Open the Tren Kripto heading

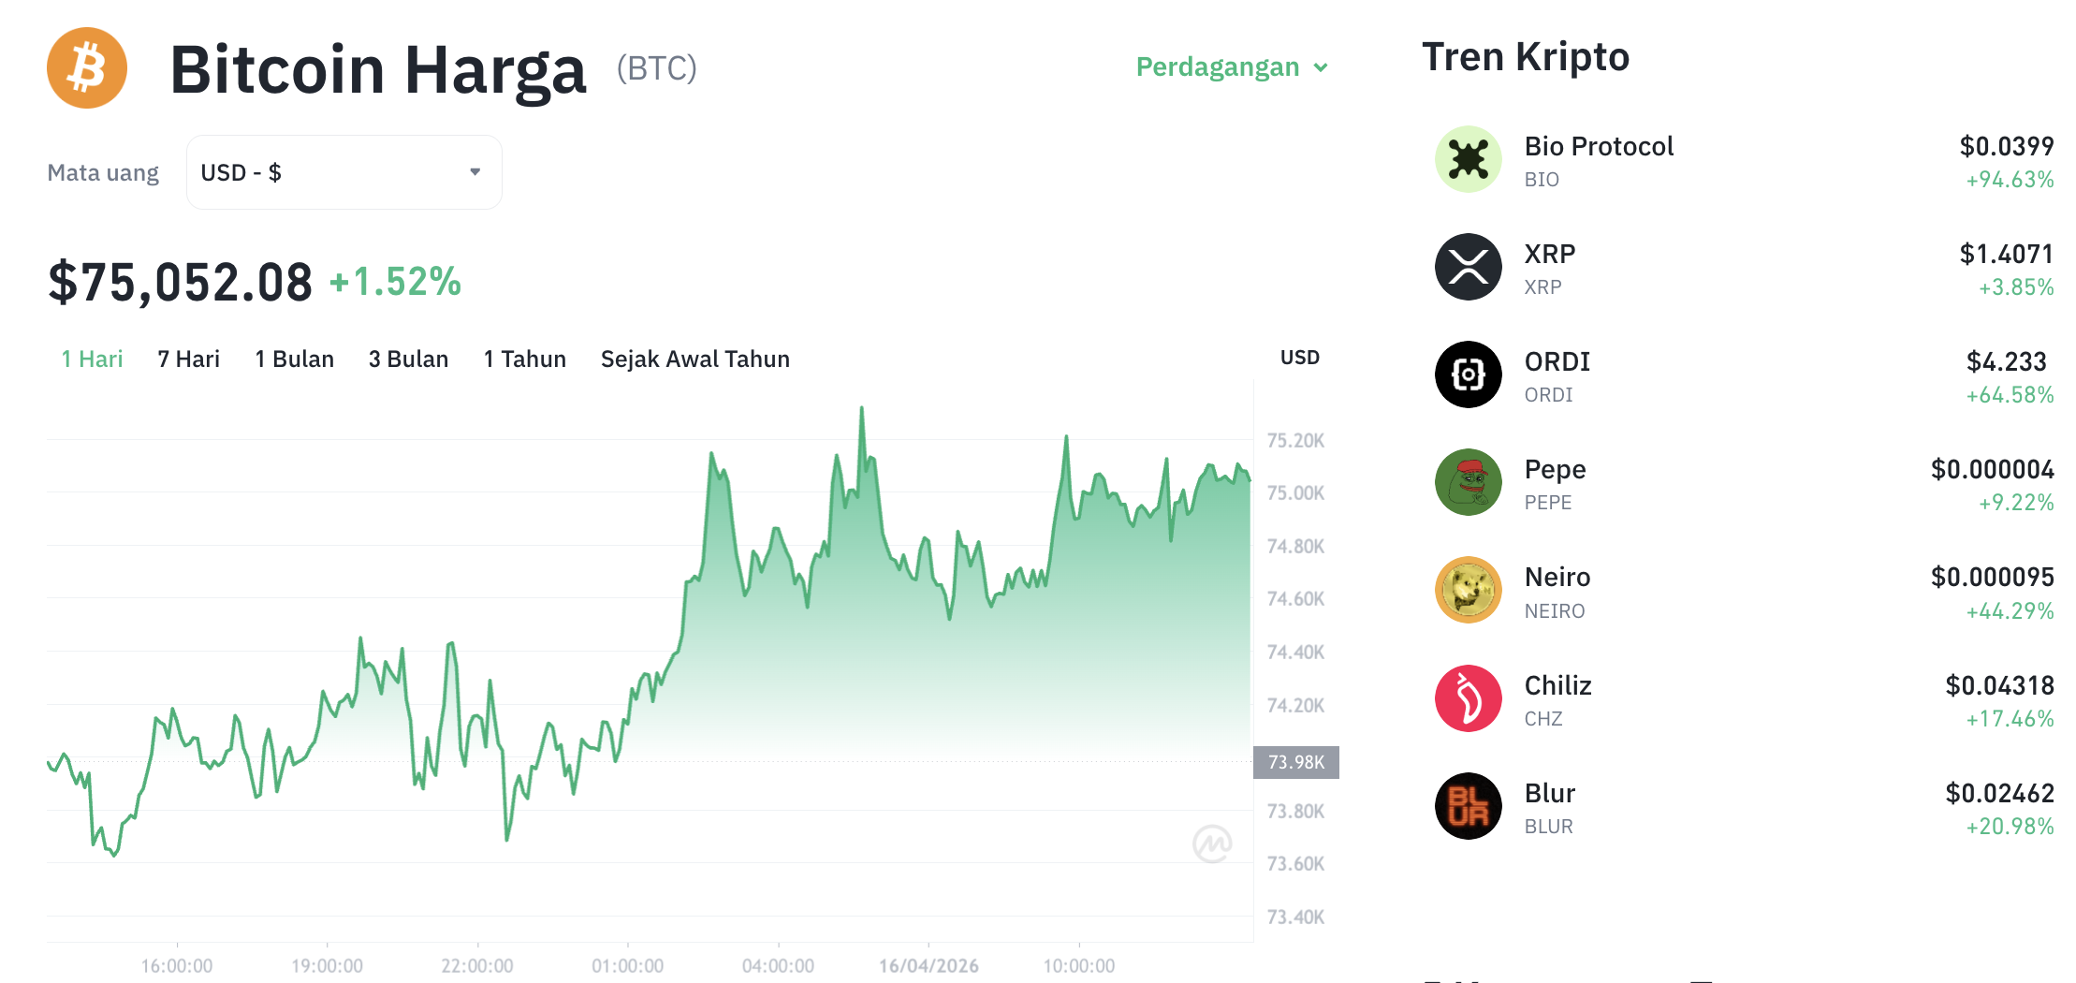tap(1527, 56)
